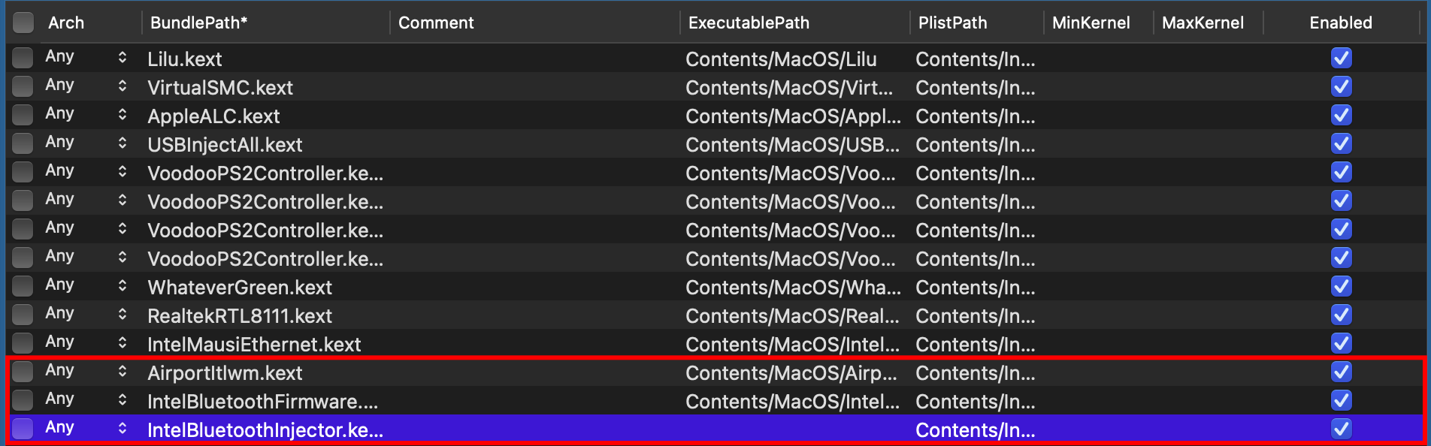Tick the header select-all checkbox beside Arch
This screenshot has height=446, width=1431.
pos(23,23)
